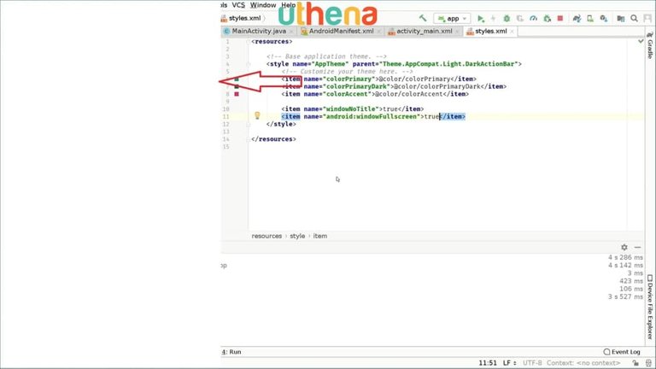Run the app with green play icon

481,19
